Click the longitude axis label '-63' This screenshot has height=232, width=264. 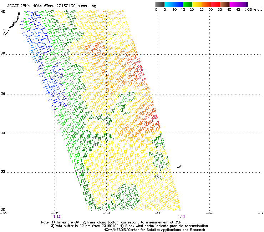[210, 213]
